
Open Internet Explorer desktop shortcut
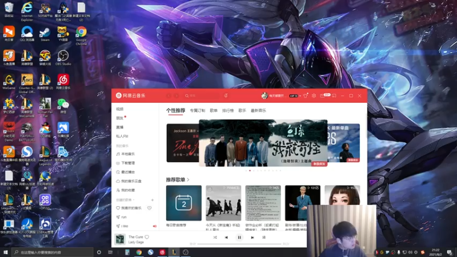[x=27, y=11]
